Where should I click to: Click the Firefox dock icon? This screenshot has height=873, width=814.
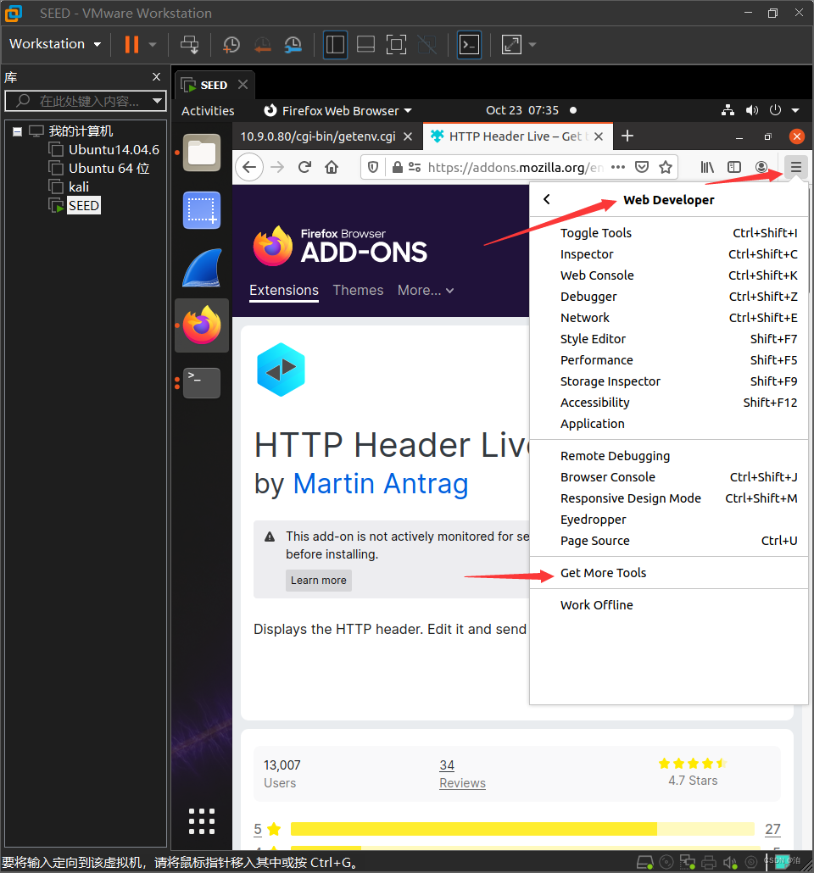(x=202, y=325)
